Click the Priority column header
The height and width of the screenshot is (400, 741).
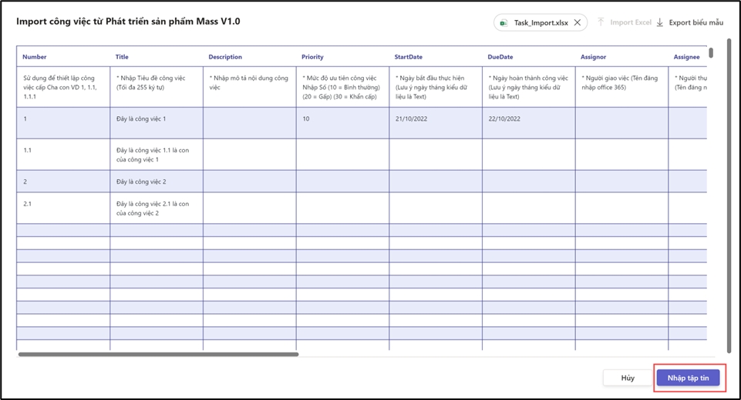(312, 57)
